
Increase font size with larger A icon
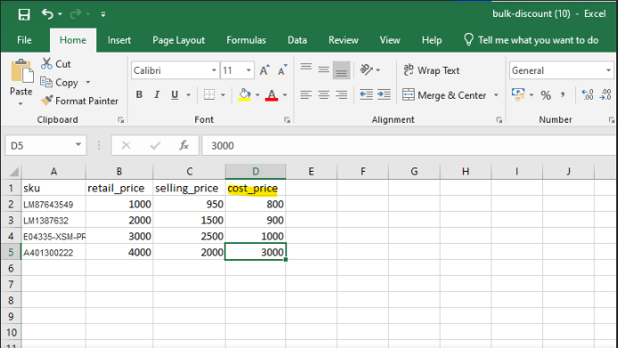coord(265,70)
